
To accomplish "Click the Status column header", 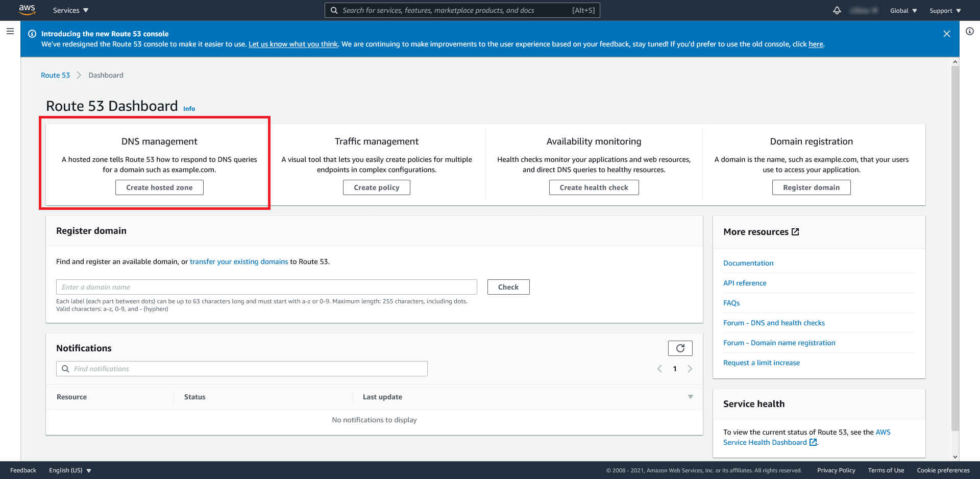I will pyautogui.click(x=194, y=397).
